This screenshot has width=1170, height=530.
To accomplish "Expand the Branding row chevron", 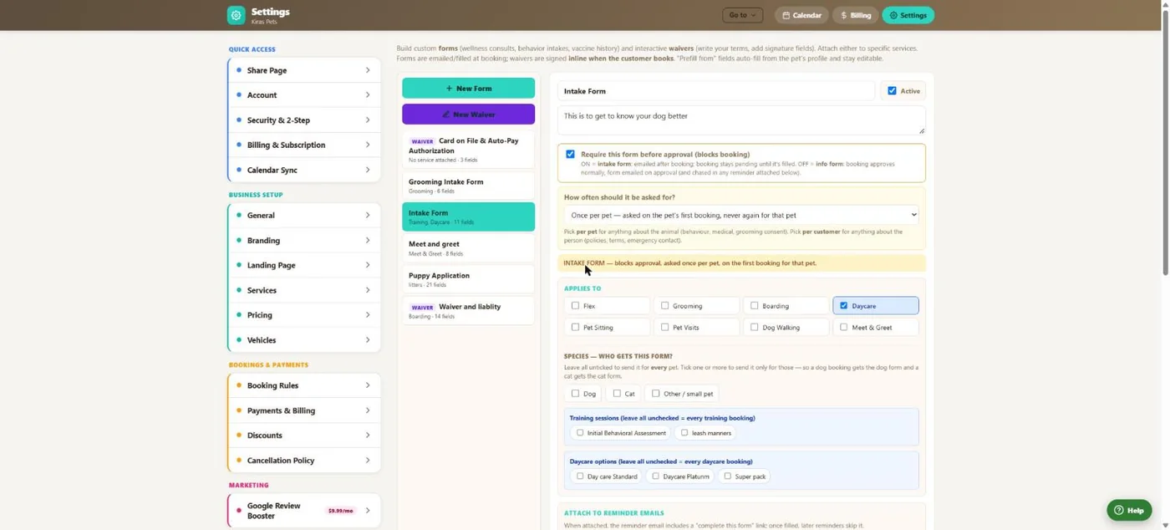I will pyautogui.click(x=368, y=240).
